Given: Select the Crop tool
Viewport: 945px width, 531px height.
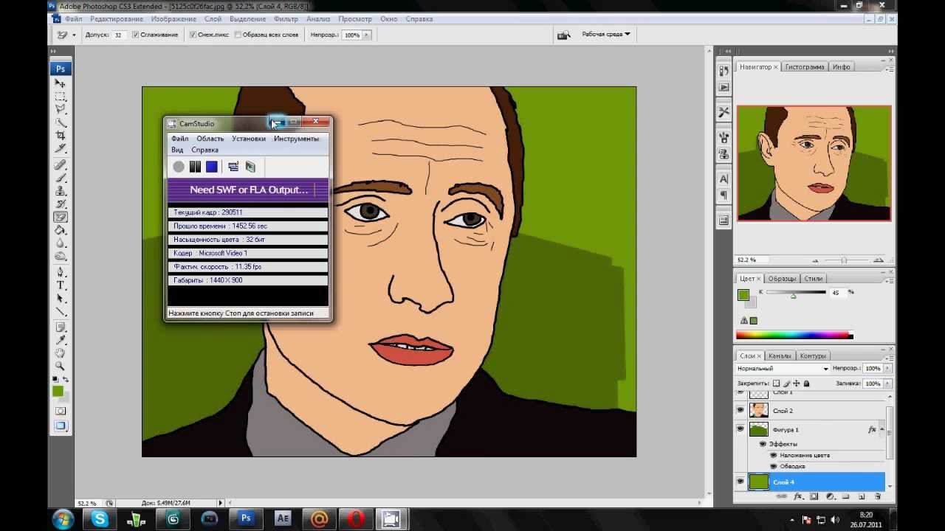Looking at the screenshot, I should (61, 136).
